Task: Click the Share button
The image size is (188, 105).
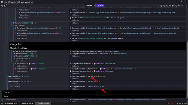Action: [100, 6]
